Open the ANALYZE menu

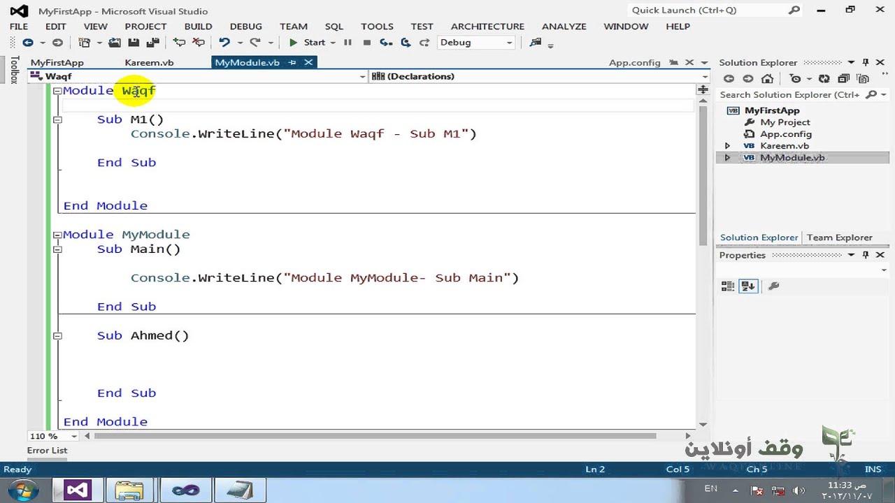tap(564, 27)
